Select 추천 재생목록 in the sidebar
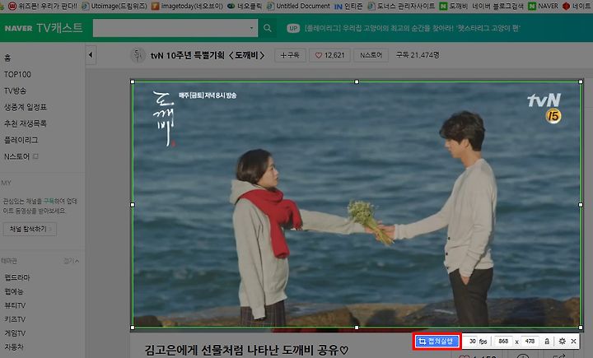This screenshot has height=358, width=593. tap(26, 123)
